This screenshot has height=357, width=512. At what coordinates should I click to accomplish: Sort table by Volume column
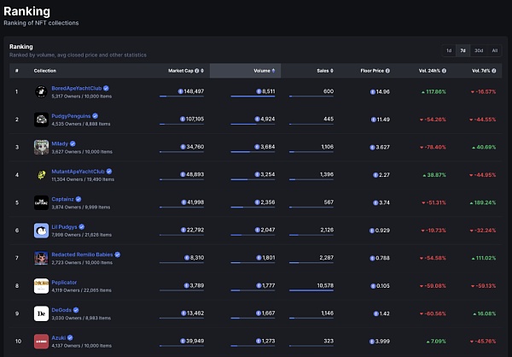coord(263,70)
